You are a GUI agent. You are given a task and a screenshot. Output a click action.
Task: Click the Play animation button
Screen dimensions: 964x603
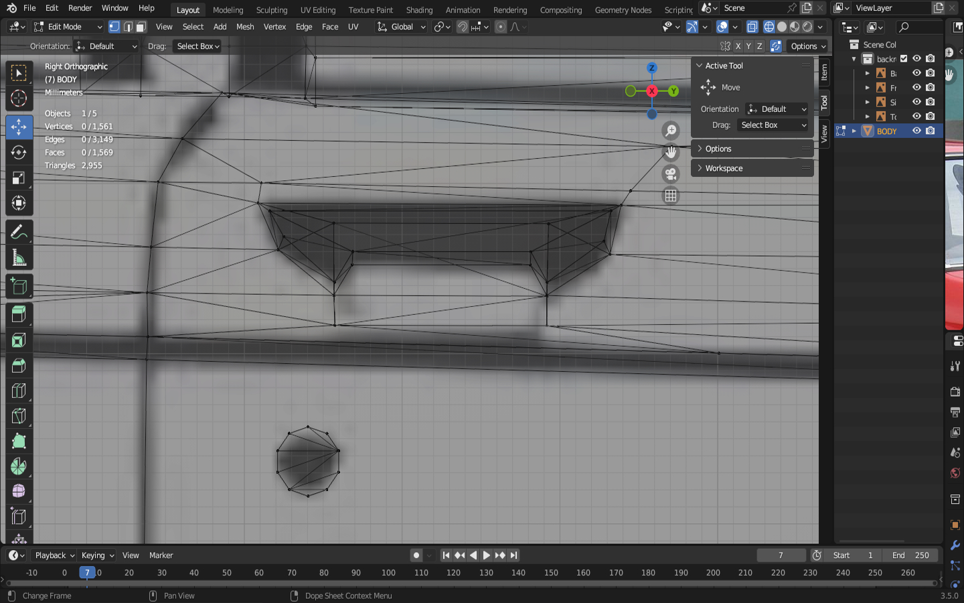click(x=487, y=555)
